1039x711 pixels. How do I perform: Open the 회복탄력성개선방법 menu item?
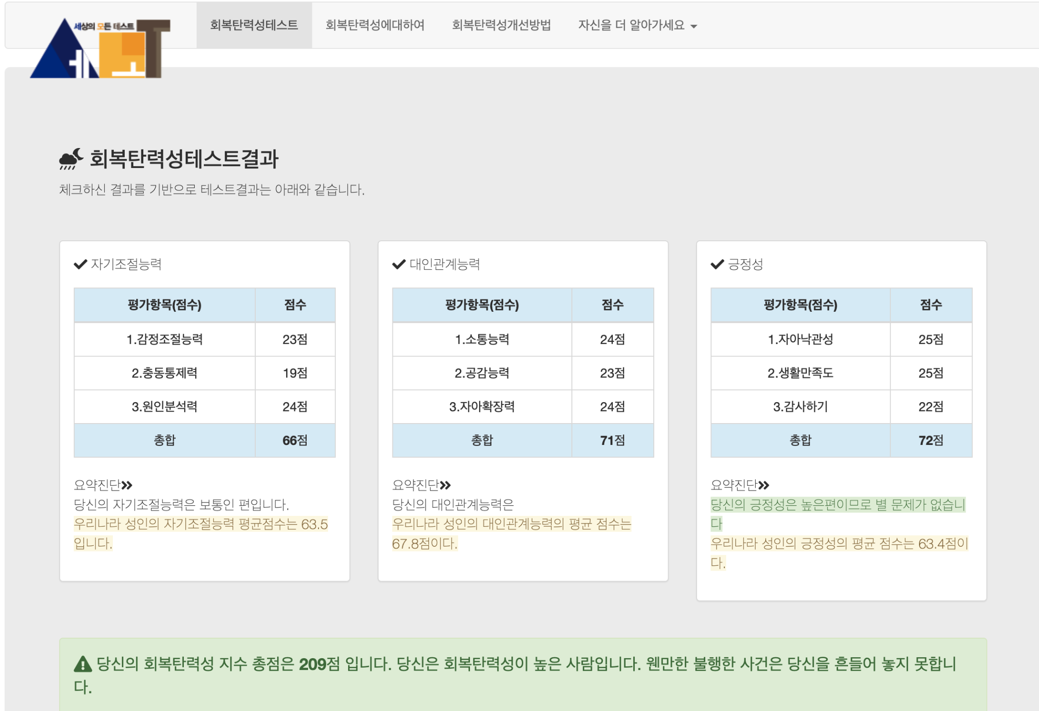501,25
